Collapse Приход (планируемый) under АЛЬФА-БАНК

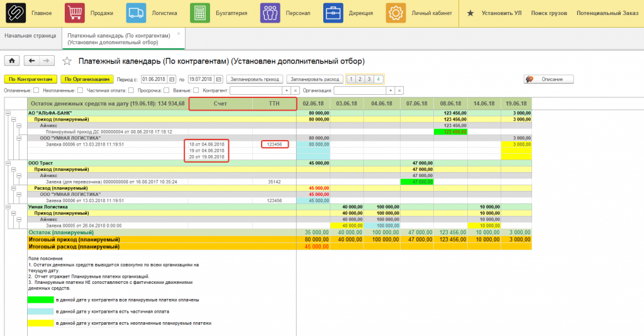tap(14, 119)
